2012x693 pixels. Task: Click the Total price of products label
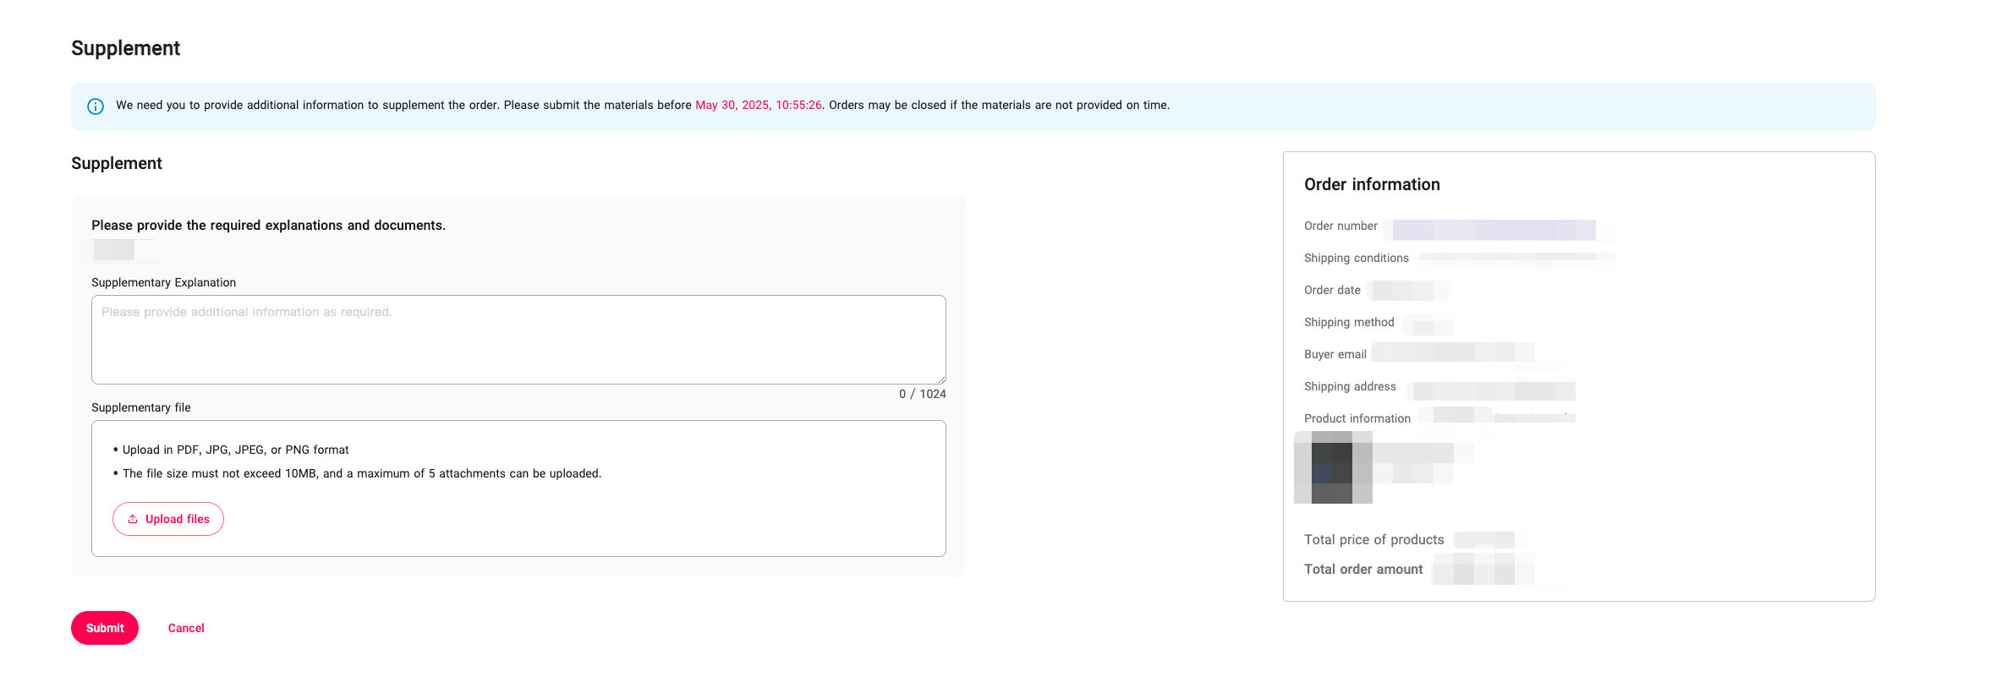[1373, 539]
